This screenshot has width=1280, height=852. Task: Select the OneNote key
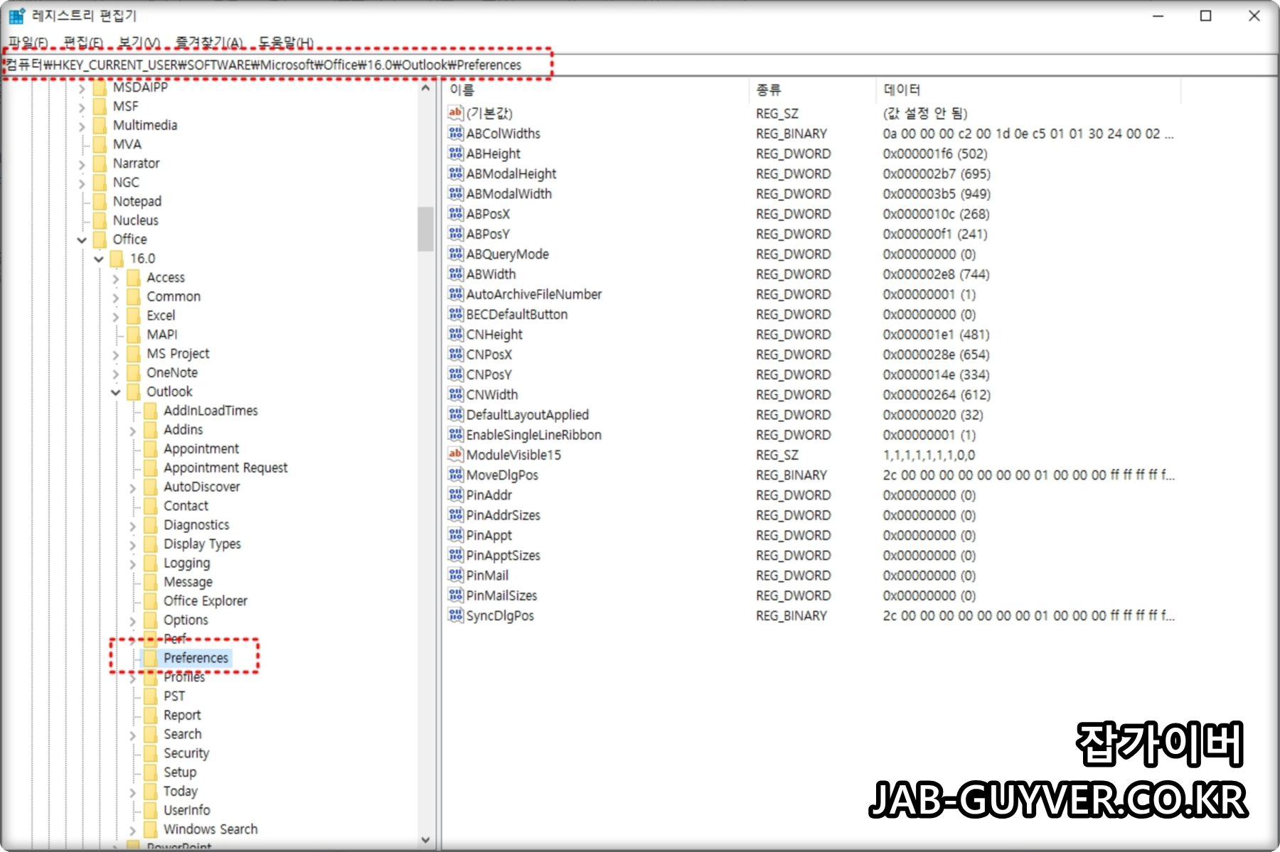pyautogui.click(x=172, y=372)
